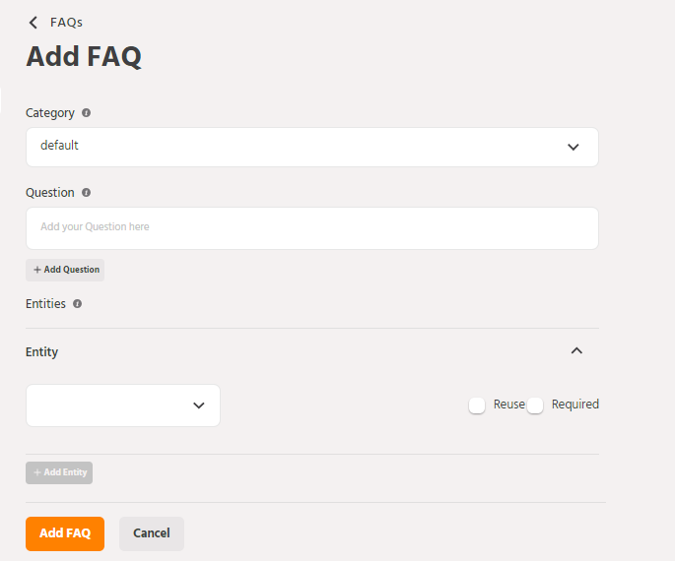Click the down arrow in the Entity selector
The height and width of the screenshot is (561, 675).
click(x=198, y=405)
